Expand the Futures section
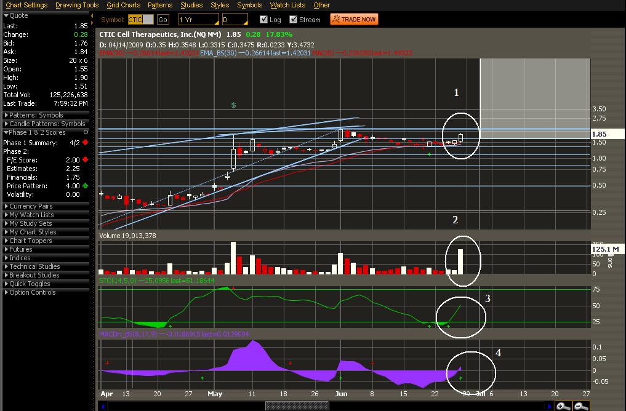Screen dimensions: 626x411 click(x=46, y=249)
